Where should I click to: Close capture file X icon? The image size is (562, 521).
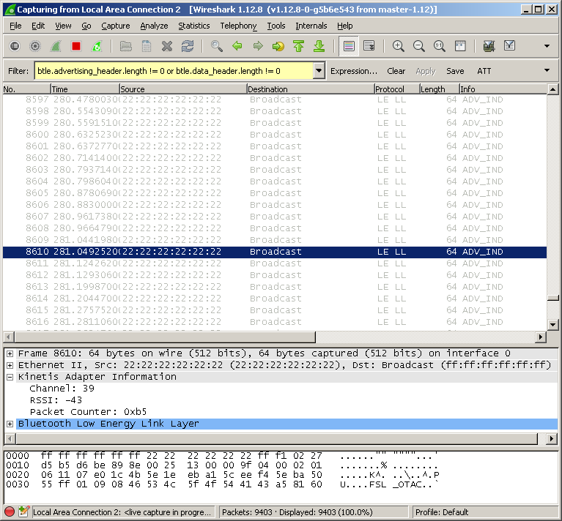tap(166, 46)
